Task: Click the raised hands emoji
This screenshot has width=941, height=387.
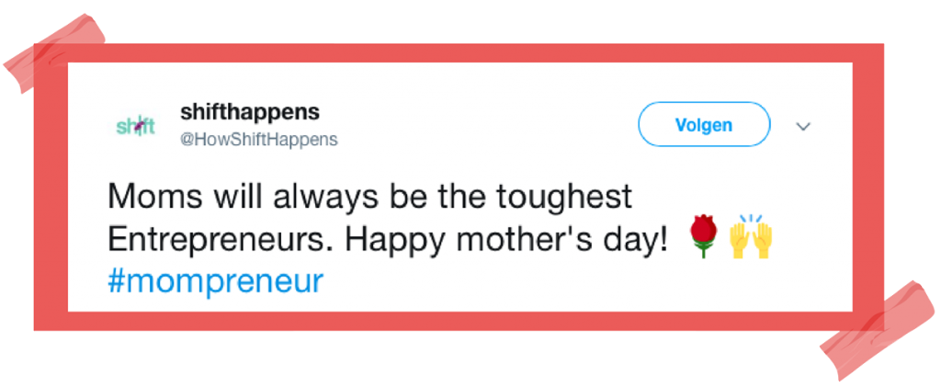Action: coord(750,237)
